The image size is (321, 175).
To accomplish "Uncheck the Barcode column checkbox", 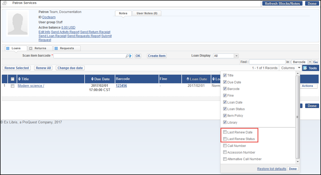I will (225, 89).
